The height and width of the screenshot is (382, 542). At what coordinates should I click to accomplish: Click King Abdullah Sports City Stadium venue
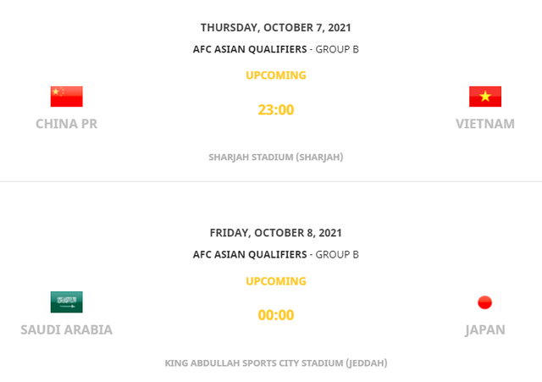coord(275,363)
